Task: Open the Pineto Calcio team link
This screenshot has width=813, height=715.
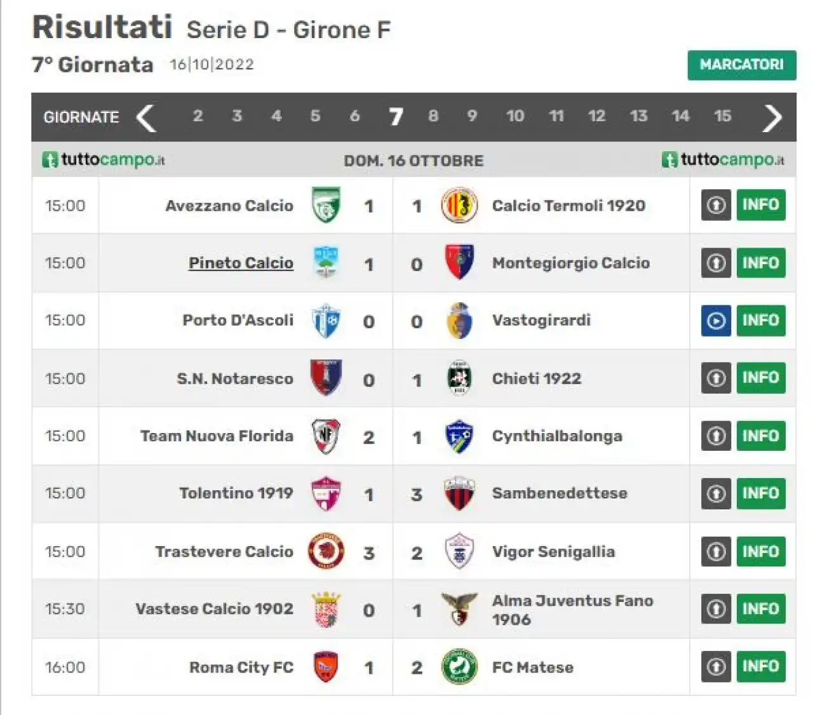Action: 241,262
